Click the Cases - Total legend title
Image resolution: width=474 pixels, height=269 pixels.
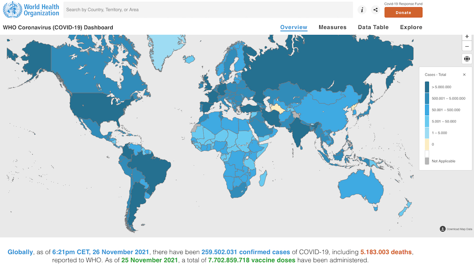(435, 75)
